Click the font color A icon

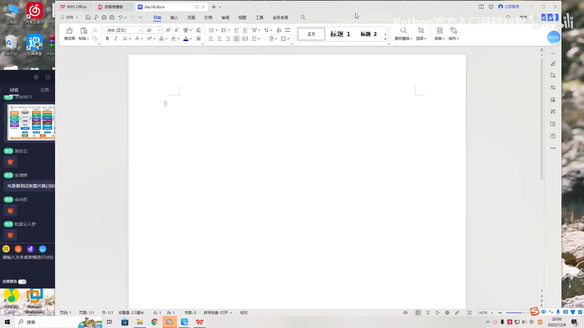click(x=186, y=39)
